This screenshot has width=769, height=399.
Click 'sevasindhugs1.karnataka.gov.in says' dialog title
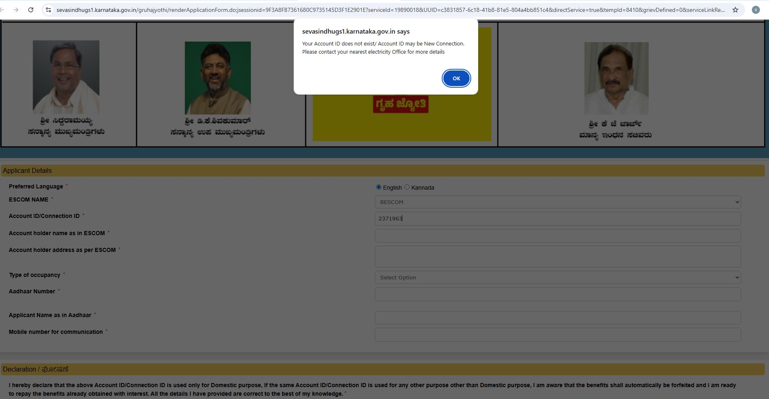click(356, 32)
